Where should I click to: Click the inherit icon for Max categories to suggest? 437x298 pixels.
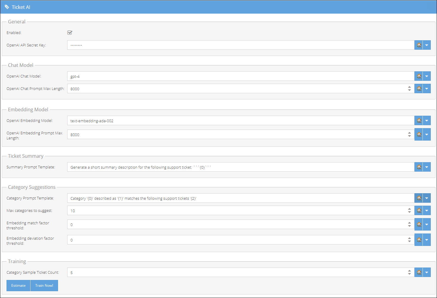419,210
